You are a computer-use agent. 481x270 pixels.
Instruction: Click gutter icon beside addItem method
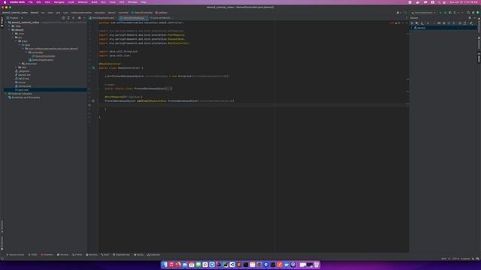tap(93, 100)
